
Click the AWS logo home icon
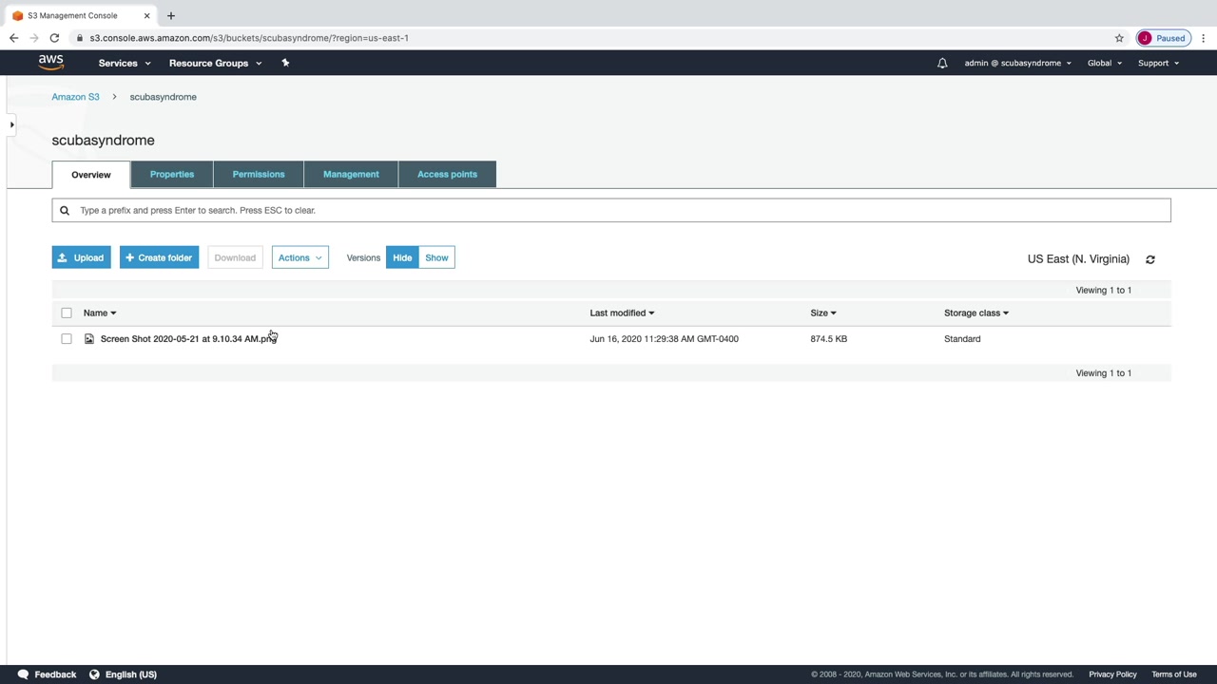click(51, 63)
